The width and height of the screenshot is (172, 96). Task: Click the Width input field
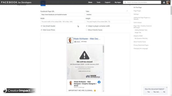tap(63, 22)
